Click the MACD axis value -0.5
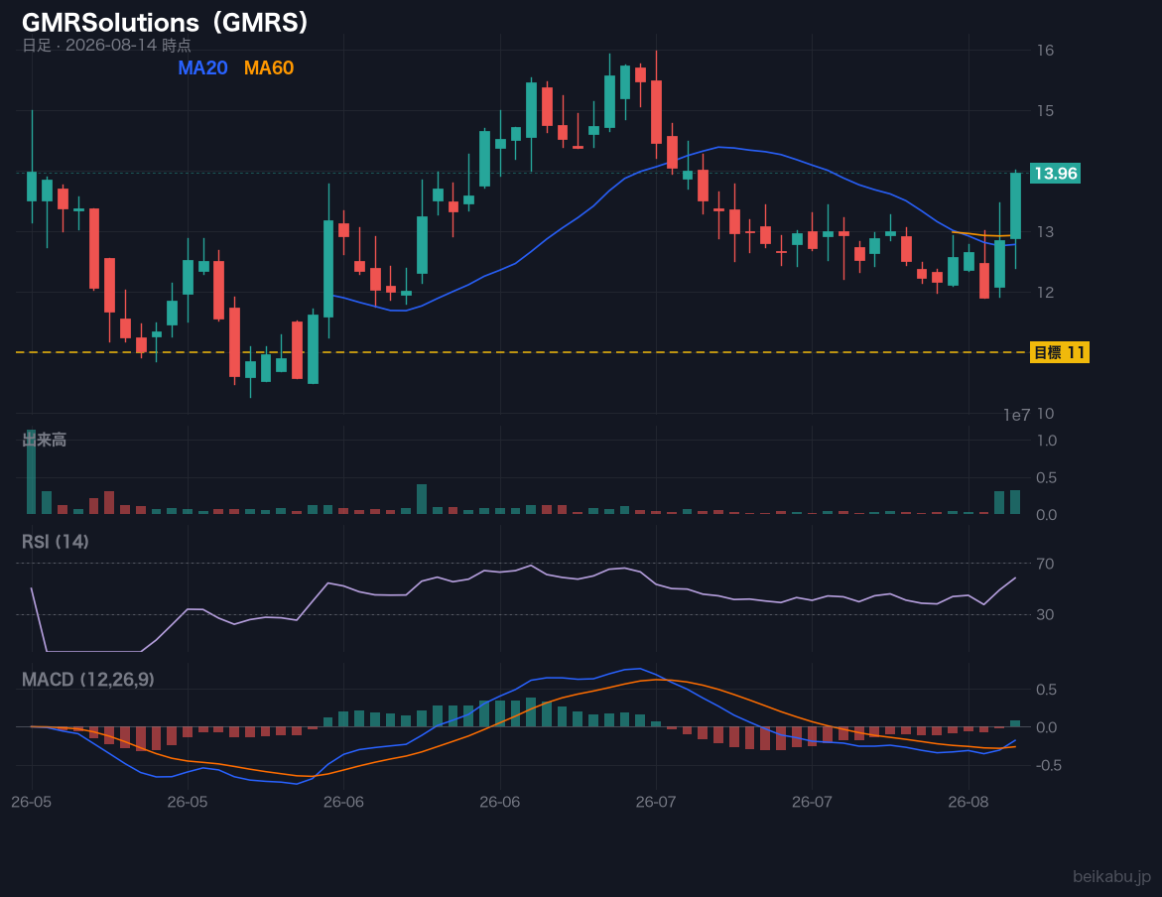The height and width of the screenshot is (897, 1162). (1049, 766)
